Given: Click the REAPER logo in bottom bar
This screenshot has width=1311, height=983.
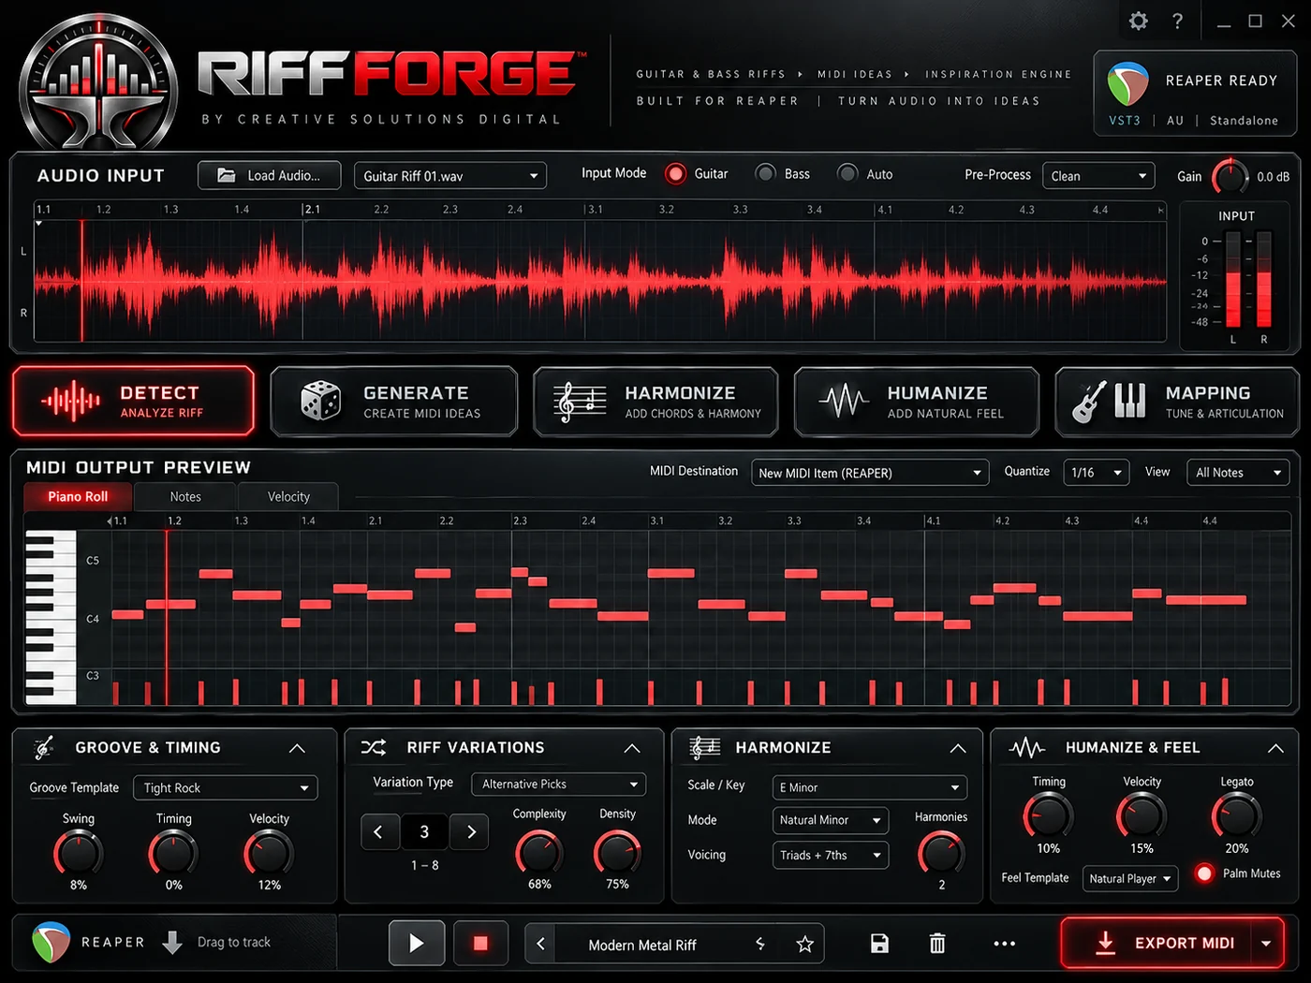Looking at the screenshot, I should pos(51,943).
